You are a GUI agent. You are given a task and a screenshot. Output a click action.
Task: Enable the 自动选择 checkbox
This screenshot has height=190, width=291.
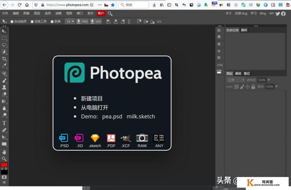pos(12,22)
